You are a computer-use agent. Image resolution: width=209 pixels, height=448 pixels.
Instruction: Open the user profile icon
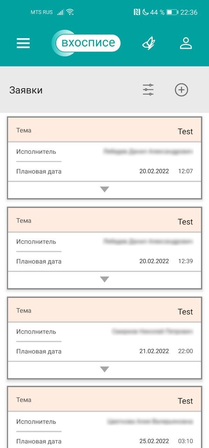click(x=186, y=42)
